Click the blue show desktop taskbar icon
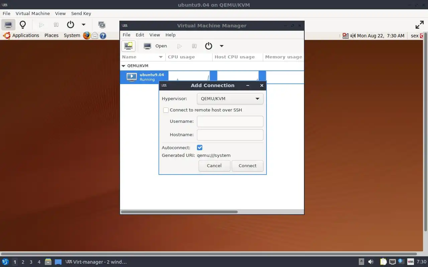Image resolution: width=428 pixels, height=267 pixels. (58, 262)
